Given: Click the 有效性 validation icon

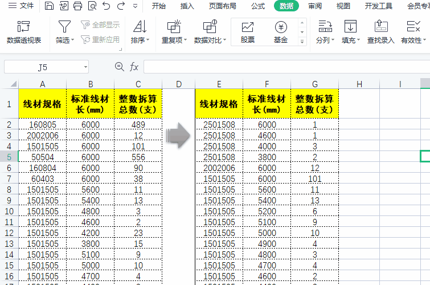Looking at the screenshot, I should (413, 27).
